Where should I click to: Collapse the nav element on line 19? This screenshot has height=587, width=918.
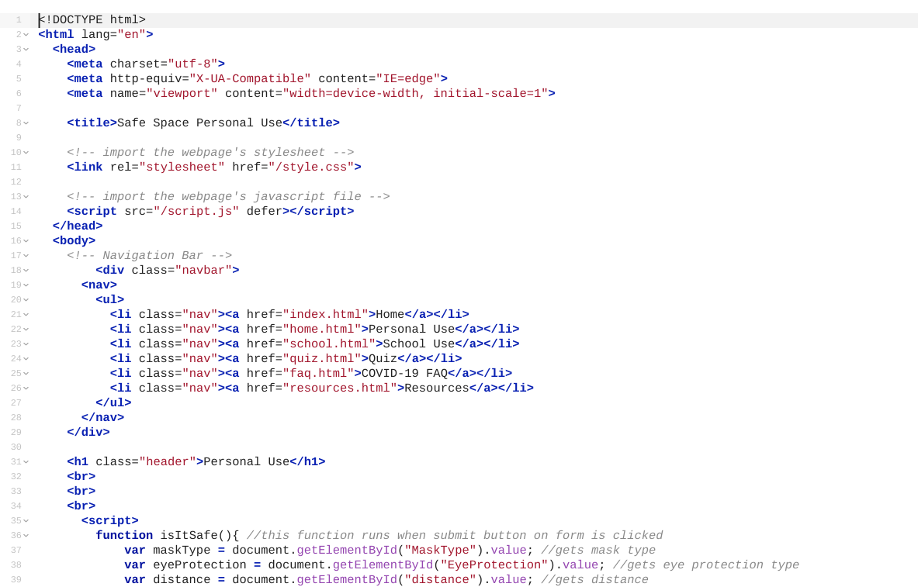pyautogui.click(x=26, y=285)
